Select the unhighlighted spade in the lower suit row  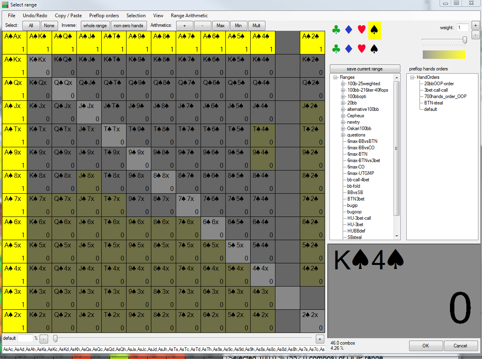pyautogui.click(x=374, y=49)
